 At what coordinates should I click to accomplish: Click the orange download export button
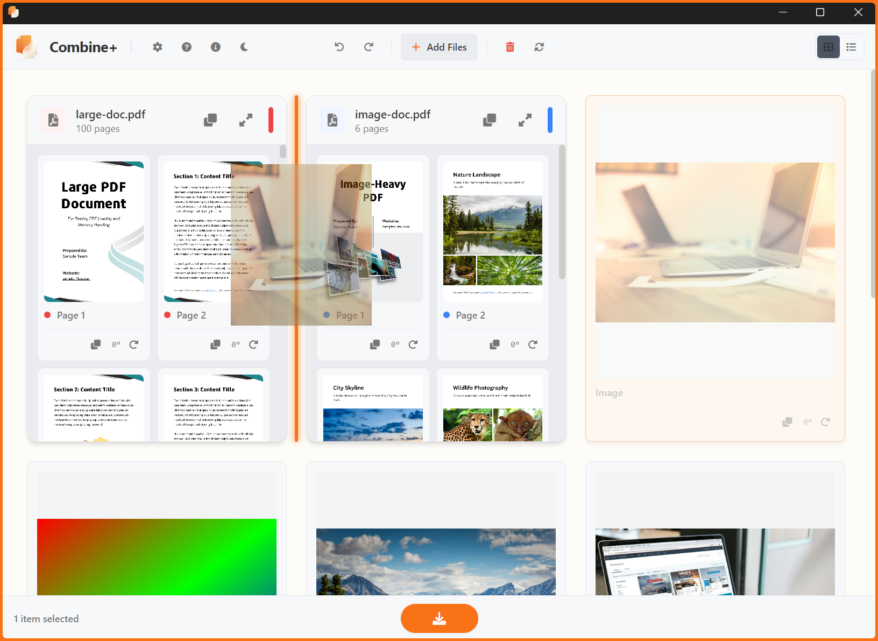coord(439,618)
